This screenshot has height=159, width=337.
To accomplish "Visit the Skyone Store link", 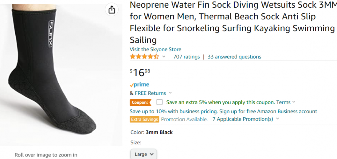I will click(x=155, y=49).
